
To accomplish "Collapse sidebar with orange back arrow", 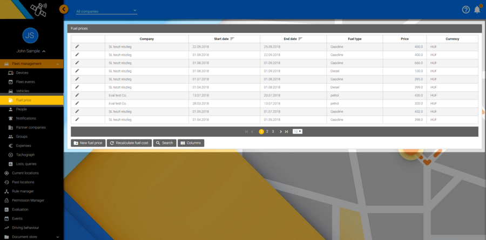I will [64, 9].
